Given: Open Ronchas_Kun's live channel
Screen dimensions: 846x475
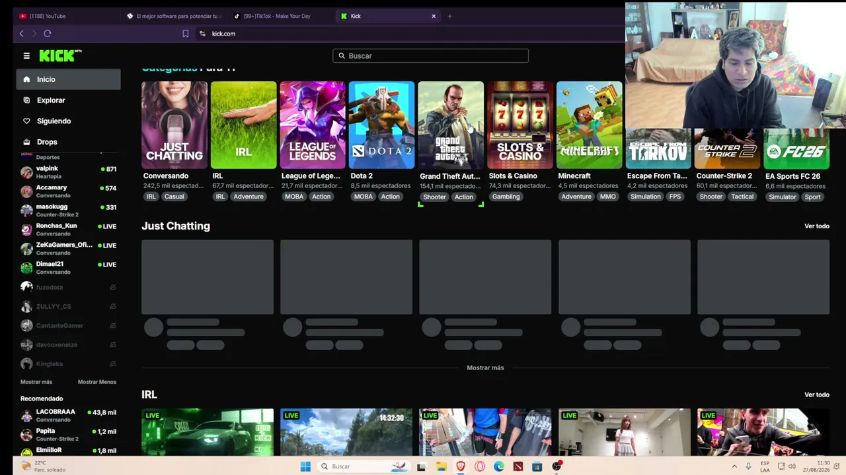Looking at the screenshot, I should click(69, 230).
